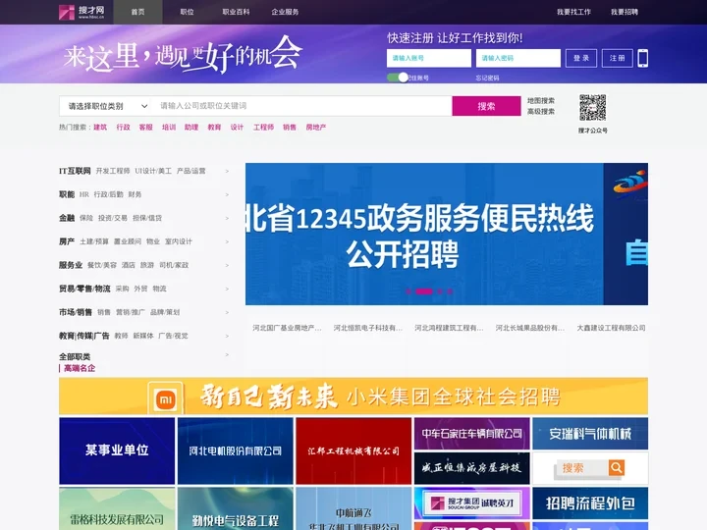Go to the 首页 nav tab
This screenshot has width=707, height=530.
[138, 12]
